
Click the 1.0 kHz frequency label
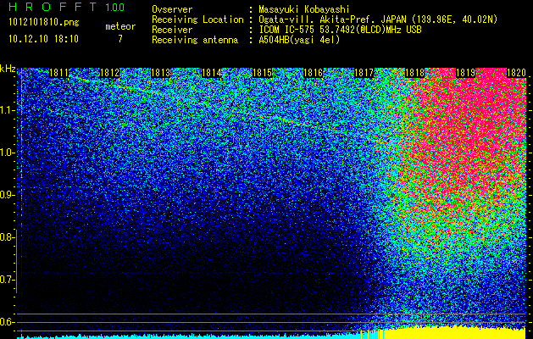(7, 153)
